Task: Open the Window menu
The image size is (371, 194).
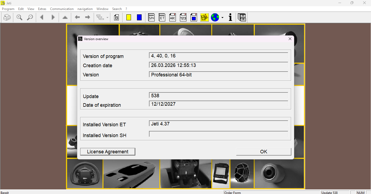Action: tap(102, 9)
